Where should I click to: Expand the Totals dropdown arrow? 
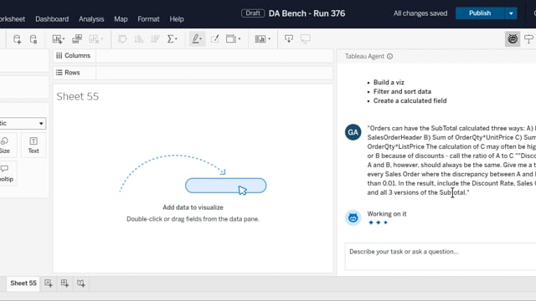click(177, 39)
